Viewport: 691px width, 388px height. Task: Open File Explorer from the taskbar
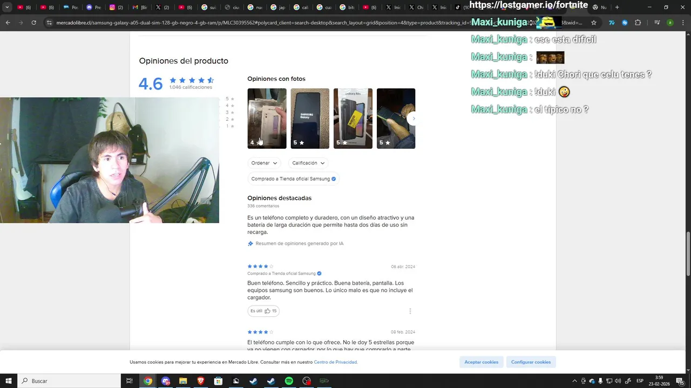(x=183, y=381)
